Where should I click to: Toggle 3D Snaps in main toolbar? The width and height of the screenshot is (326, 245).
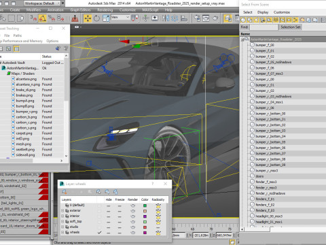(33, 18)
